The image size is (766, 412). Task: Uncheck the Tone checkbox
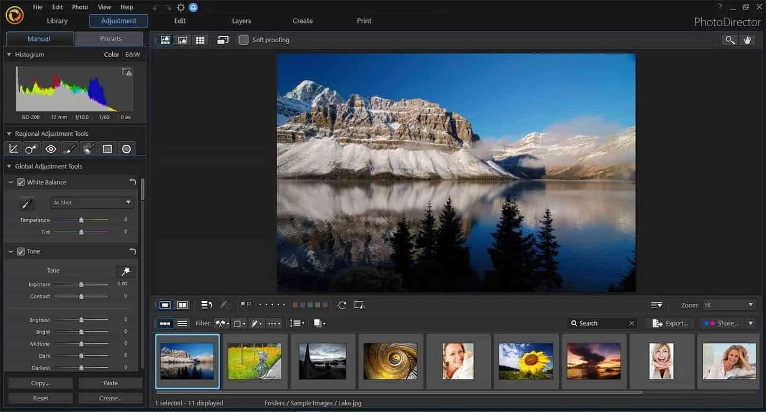(x=21, y=251)
